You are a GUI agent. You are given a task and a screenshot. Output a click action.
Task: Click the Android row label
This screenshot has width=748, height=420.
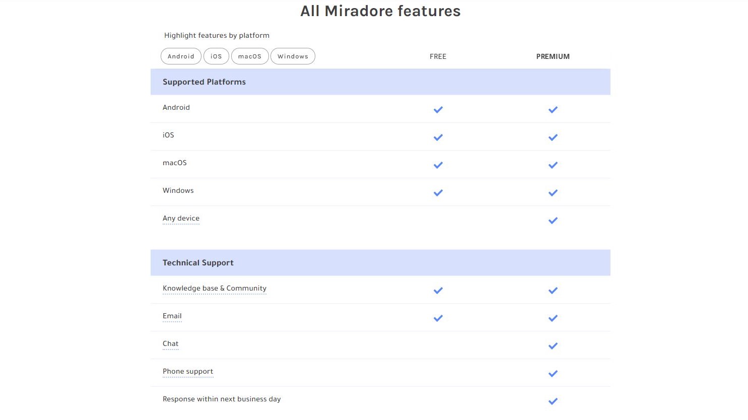(176, 107)
